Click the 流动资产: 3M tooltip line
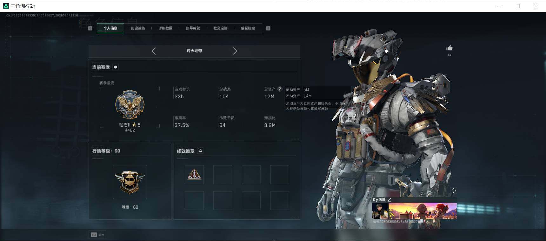 [x=297, y=90]
